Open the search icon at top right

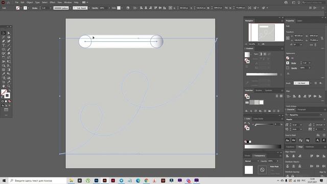point(304,2)
